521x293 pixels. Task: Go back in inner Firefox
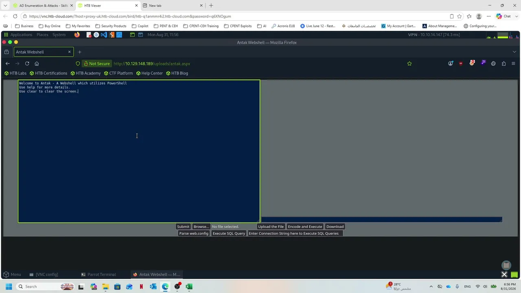(x=7, y=63)
